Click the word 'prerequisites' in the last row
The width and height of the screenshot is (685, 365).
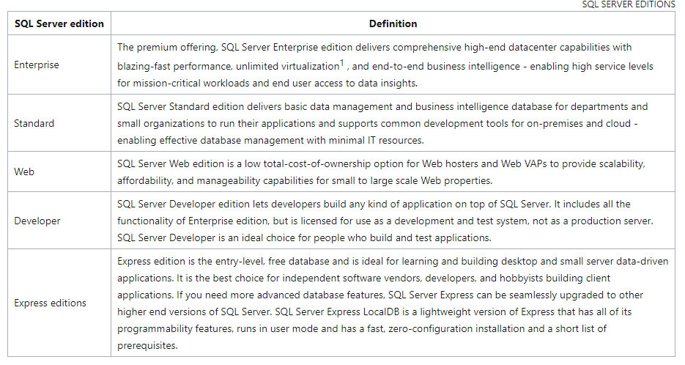click(146, 345)
